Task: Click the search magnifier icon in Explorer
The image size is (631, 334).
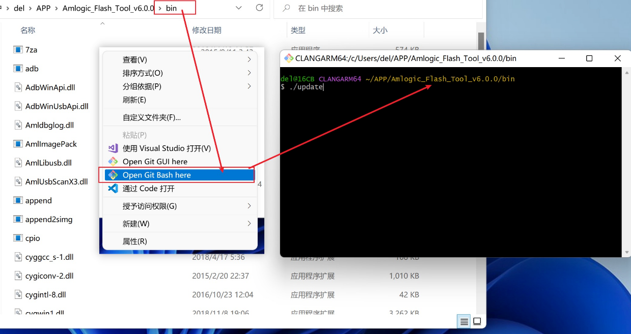Action: 287,8
